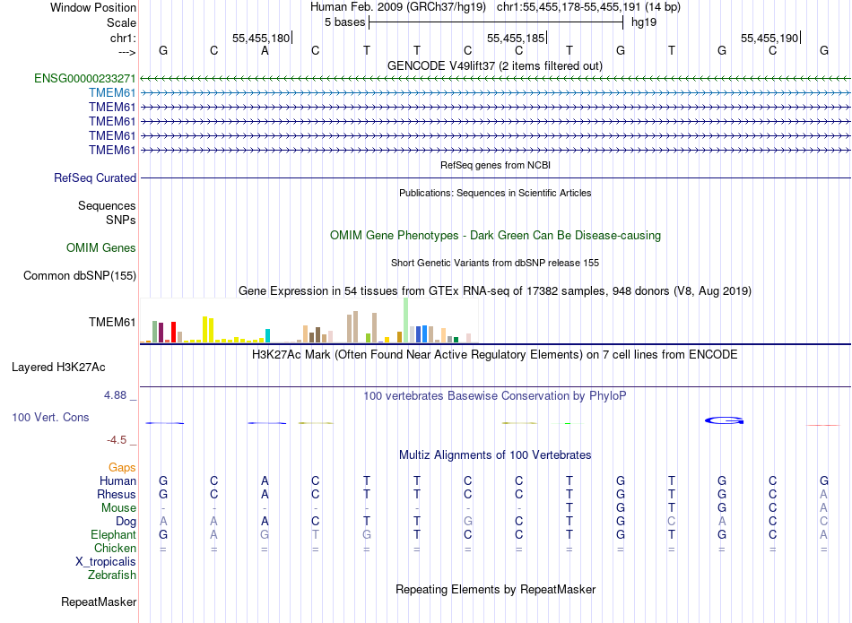
Task: Click the H3K27Ac Mark track title
Action: (495, 355)
